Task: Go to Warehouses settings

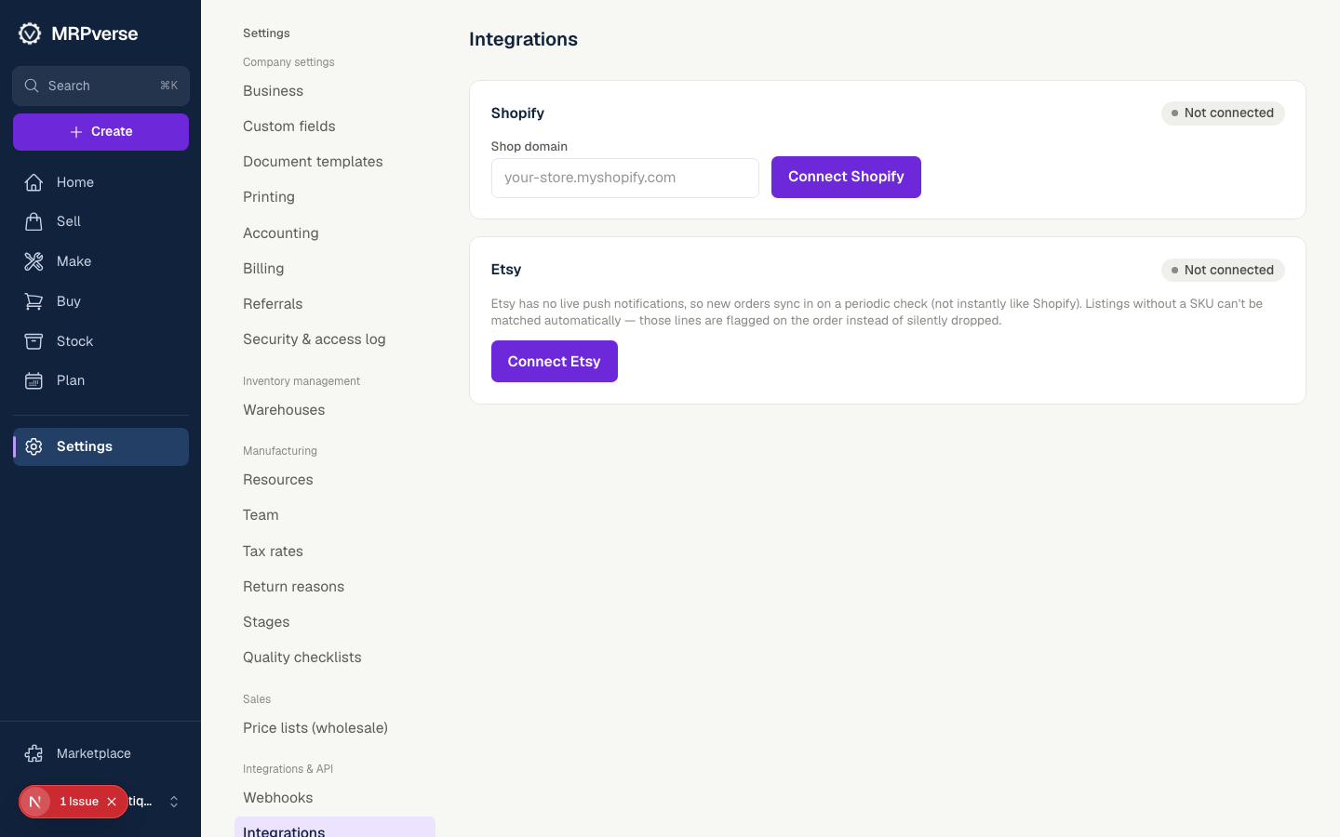Action: coord(284,410)
